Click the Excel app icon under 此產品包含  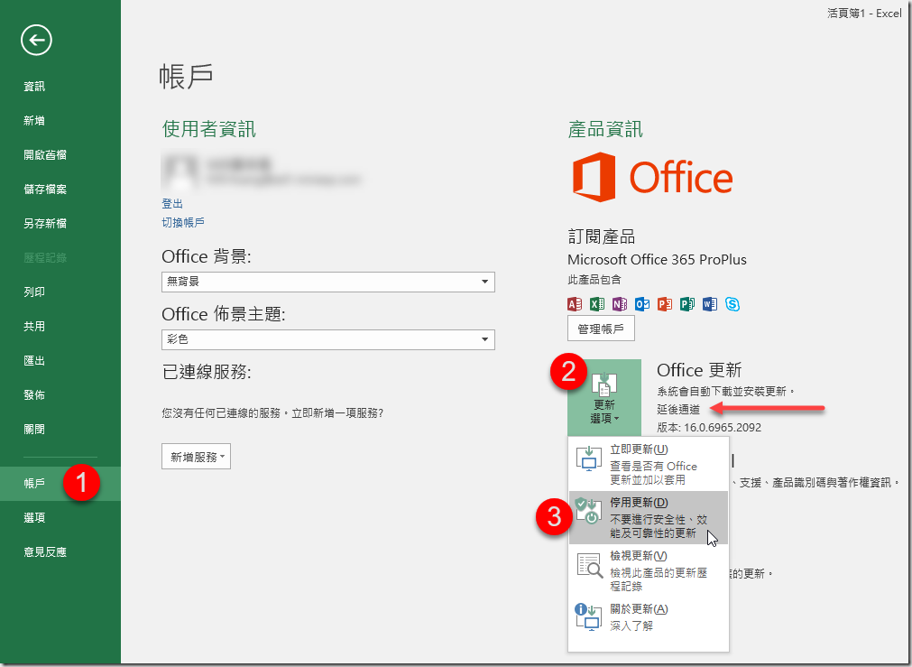coord(597,304)
